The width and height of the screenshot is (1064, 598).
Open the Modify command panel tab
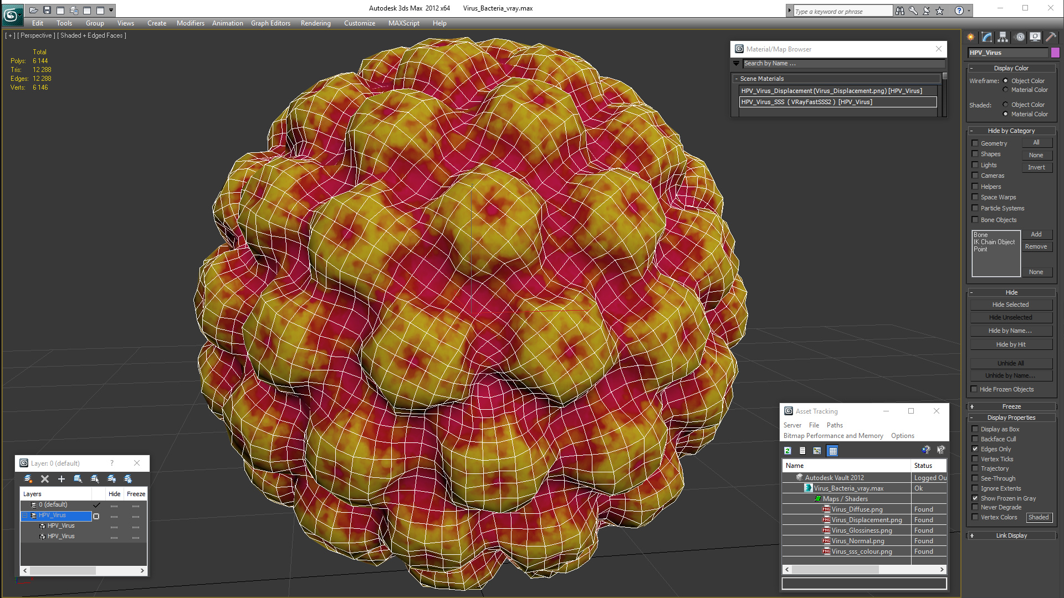coord(987,37)
